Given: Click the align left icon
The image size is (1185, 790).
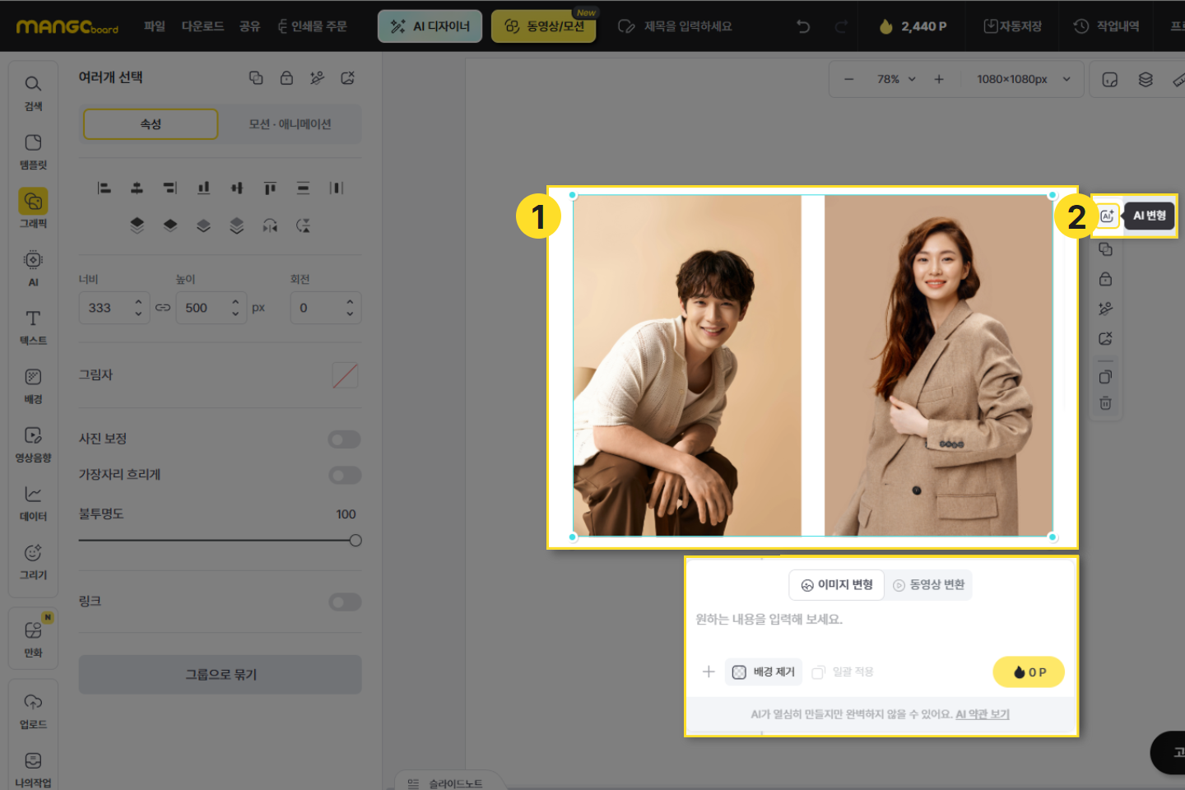Looking at the screenshot, I should click(104, 188).
